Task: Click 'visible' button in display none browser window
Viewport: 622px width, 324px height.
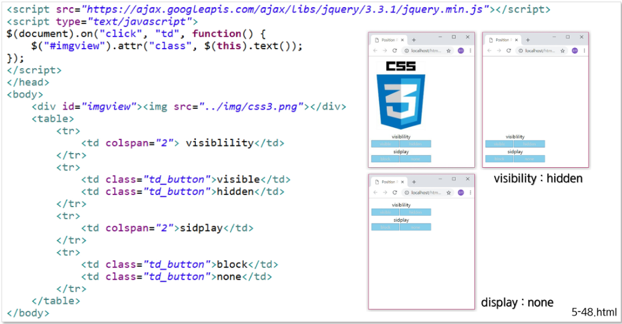Action: tap(385, 212)
